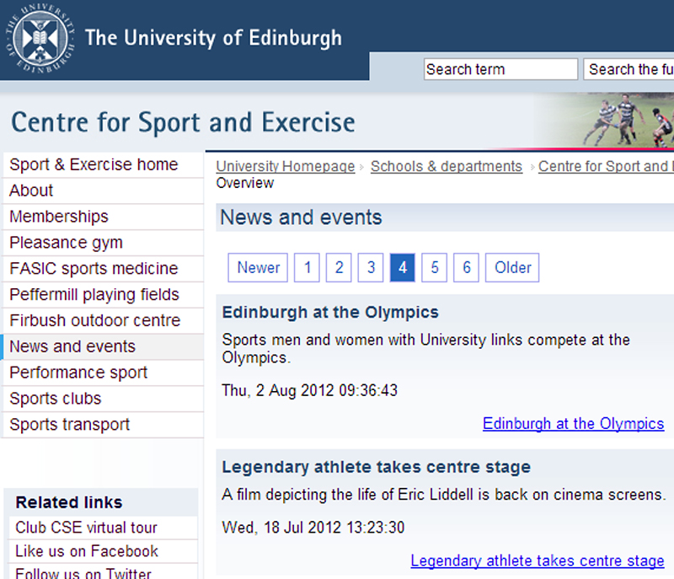Open the About menu item
Viewport: 674px width, 579px height.
pyautogui.click(x=103, y=190)
